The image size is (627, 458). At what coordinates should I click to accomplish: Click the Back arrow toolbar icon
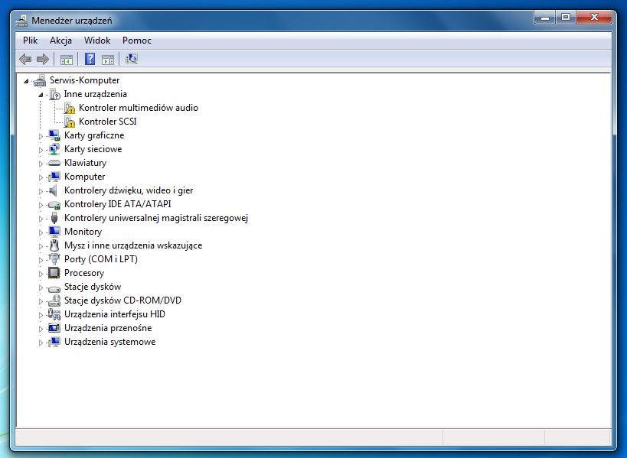click(25, 60)
